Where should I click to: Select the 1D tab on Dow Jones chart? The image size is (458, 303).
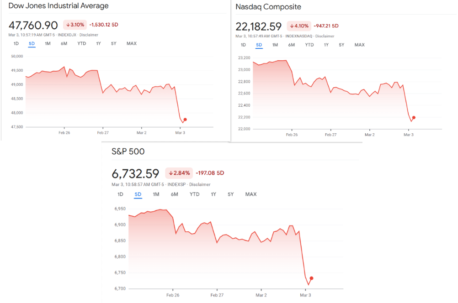[16, 44]
